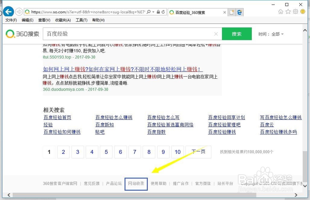Close the 百度经验_360搜索 tab

tap(224, 12)
